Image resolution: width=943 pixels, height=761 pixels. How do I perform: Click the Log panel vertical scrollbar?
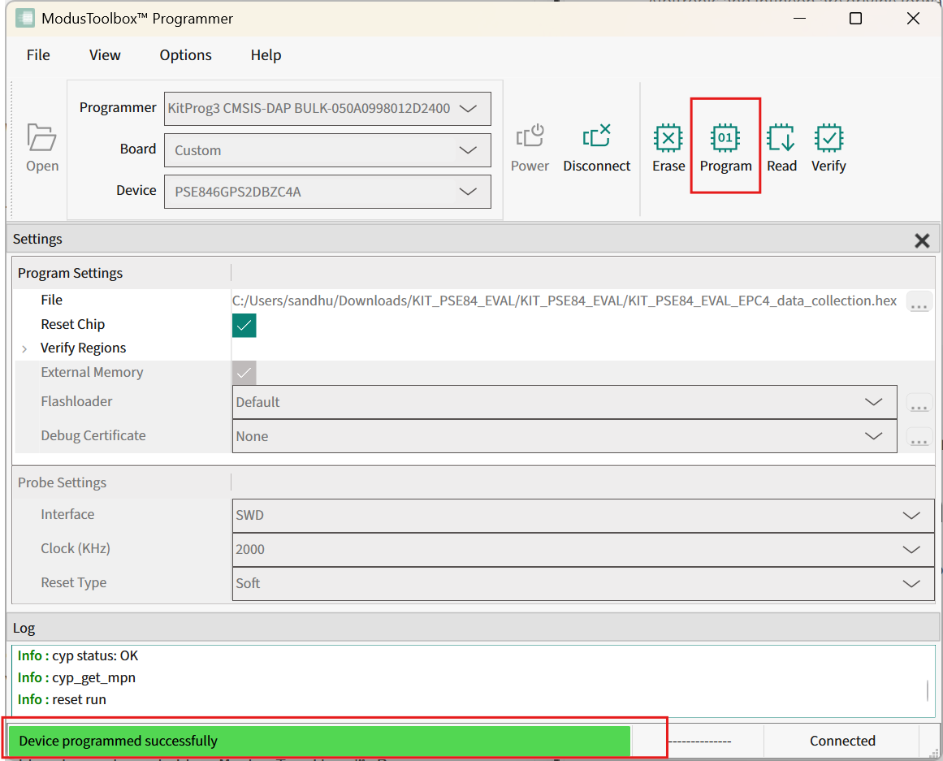928,690
